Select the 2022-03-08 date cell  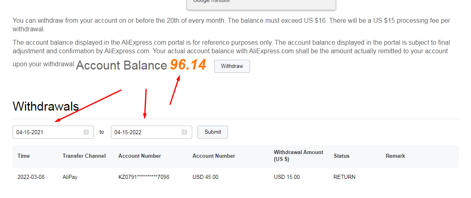[31, 177]
